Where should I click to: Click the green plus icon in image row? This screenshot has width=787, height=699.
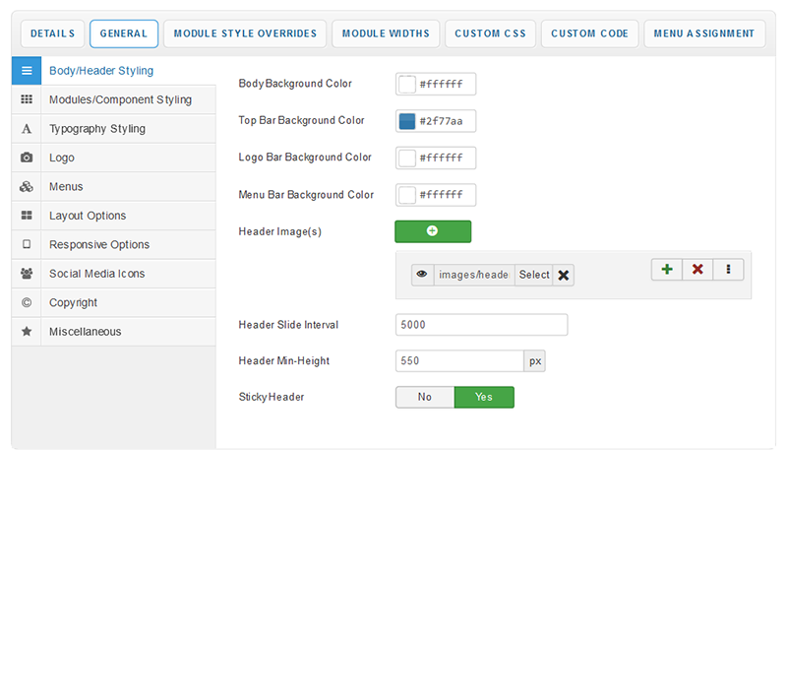pos(666,269)
